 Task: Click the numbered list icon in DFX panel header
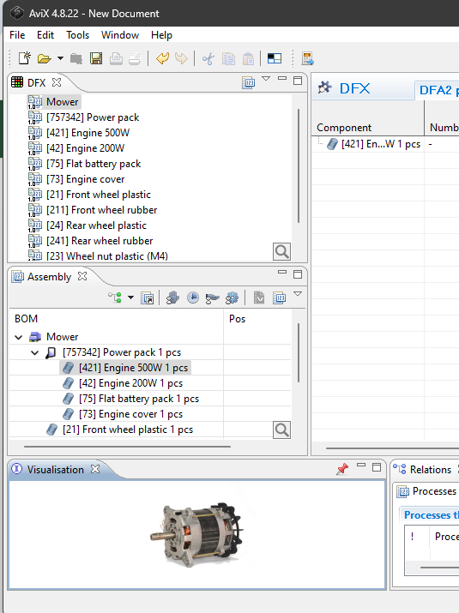(249, 82)
